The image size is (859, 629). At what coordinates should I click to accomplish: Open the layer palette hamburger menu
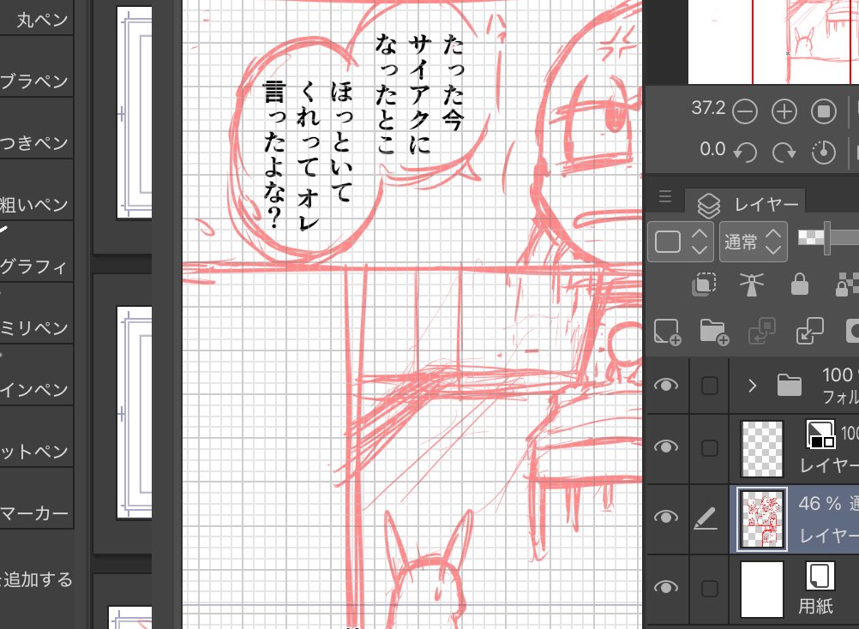[x=665, y=196]
